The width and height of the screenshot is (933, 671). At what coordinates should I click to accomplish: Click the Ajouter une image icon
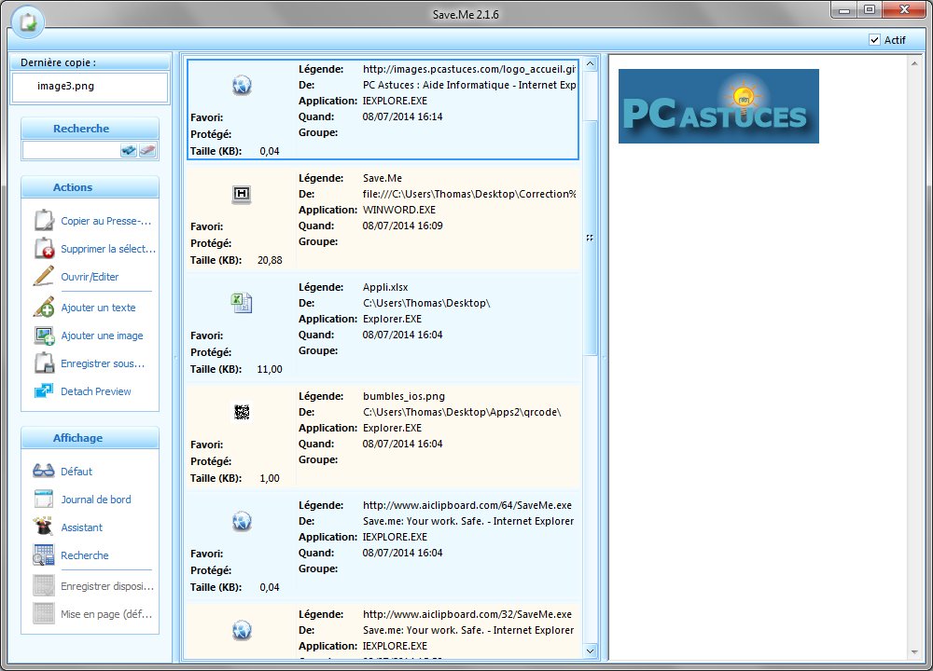pos(44,335)
